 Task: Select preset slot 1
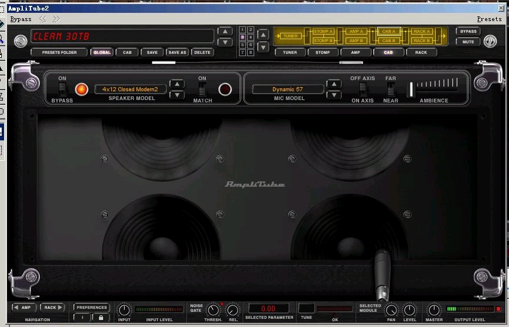pyautogui.click(x=242, y=30)
